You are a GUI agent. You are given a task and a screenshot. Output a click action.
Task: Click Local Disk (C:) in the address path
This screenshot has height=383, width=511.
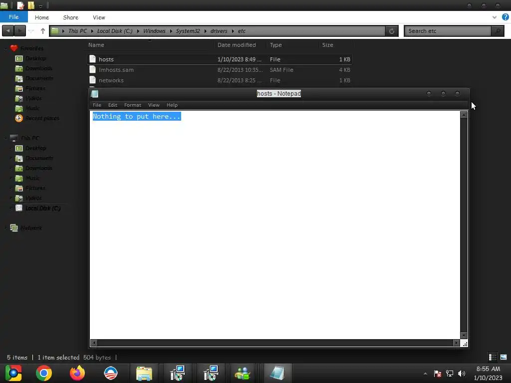115,31
